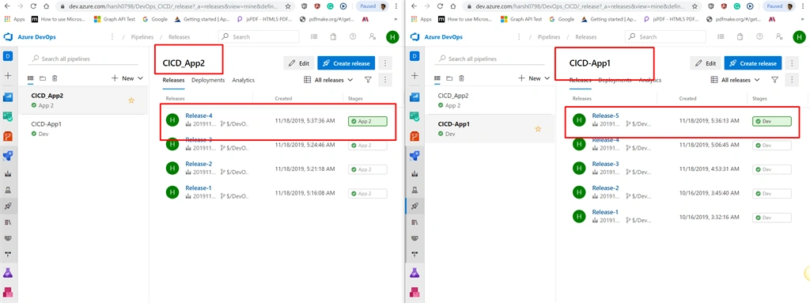Focus header Search box in CICD-App1 window
The width and height of the screenshot is (810, 303).
point(665,37)
